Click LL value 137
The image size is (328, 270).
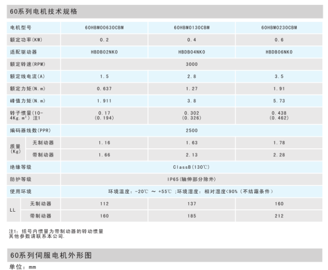tap(192, 203)
